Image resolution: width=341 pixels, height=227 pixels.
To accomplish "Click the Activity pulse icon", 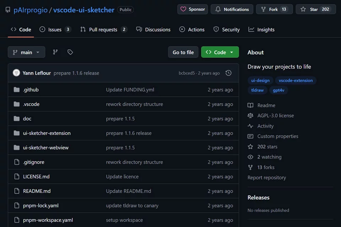I will pyautogui.click(x=250, y=126).
